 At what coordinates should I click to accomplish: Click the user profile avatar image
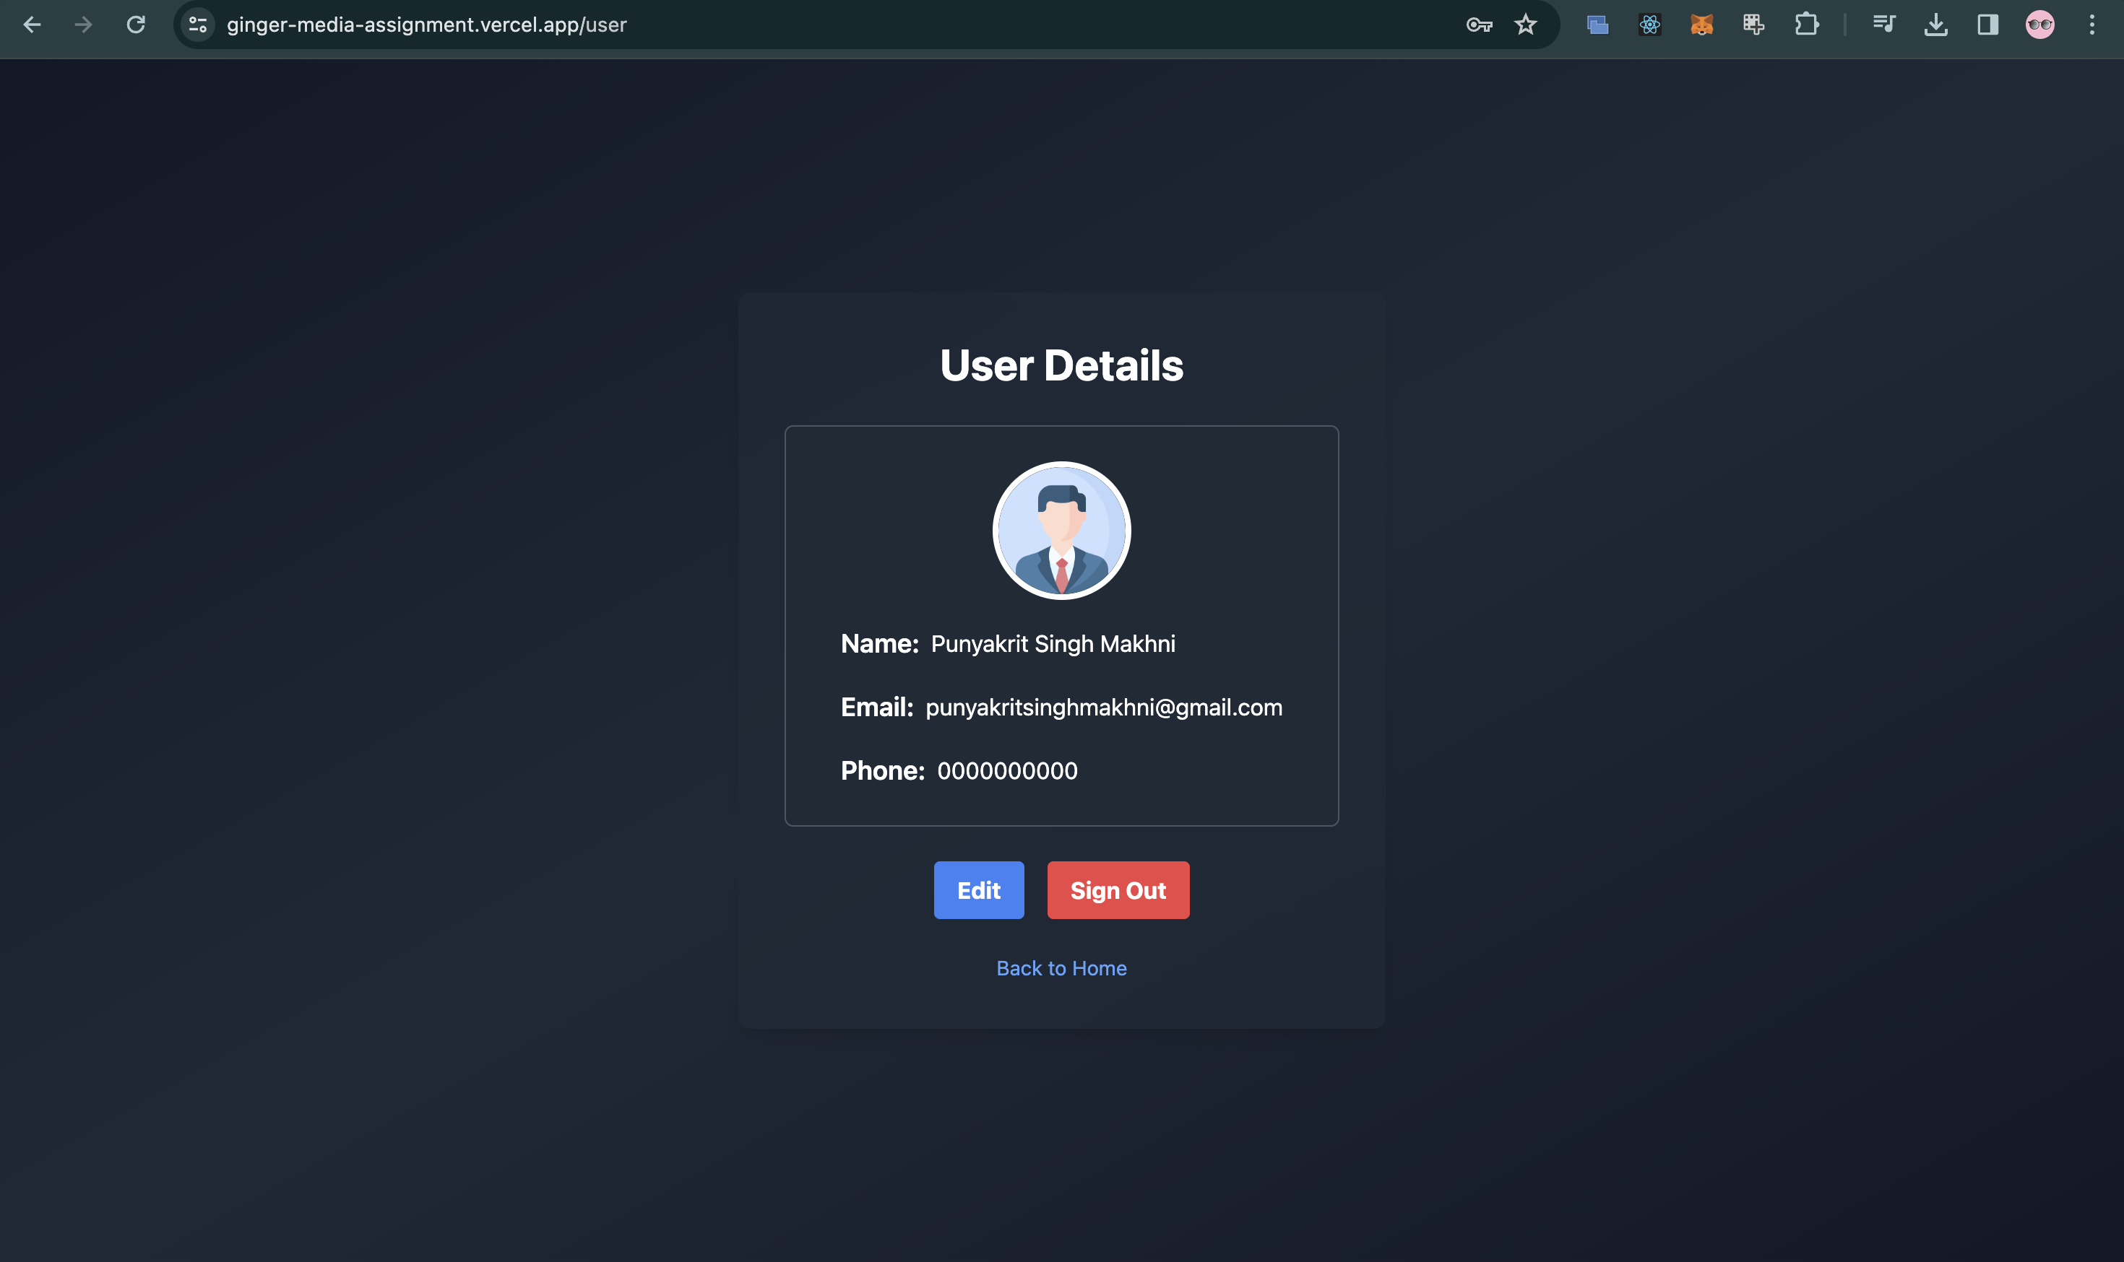coord(1061,531)
